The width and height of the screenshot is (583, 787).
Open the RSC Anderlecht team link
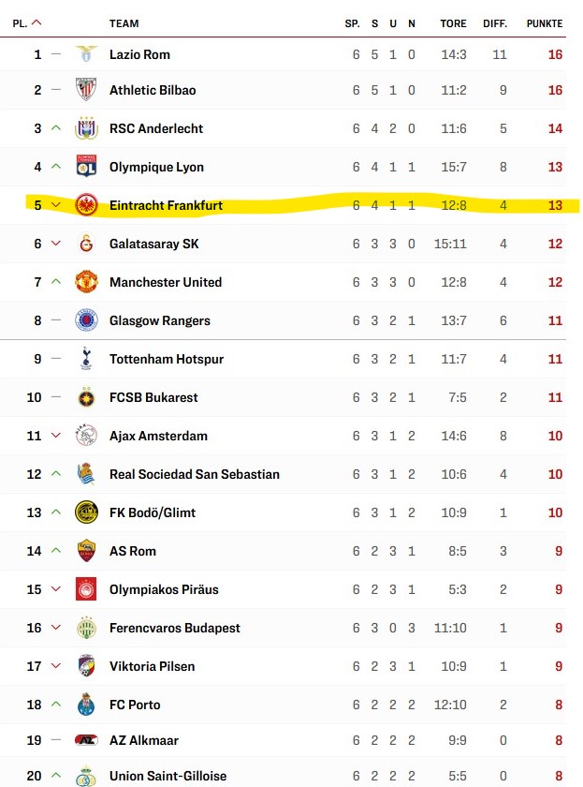pyautogui.click(x=156, y=128)
